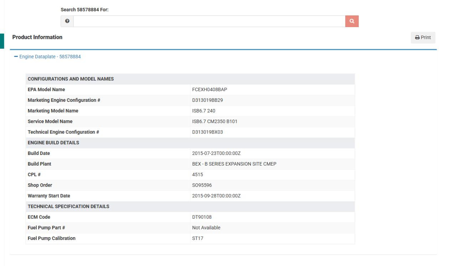Click the Build Plant label

click(x=40, y=164)
